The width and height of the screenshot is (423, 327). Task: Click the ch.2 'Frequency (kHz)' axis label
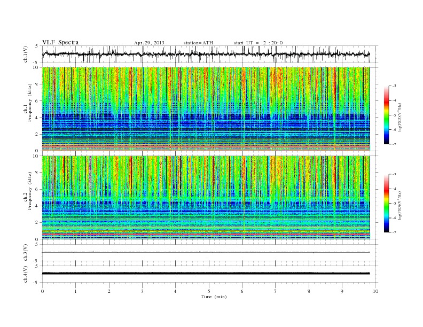(x=30, y=191)
